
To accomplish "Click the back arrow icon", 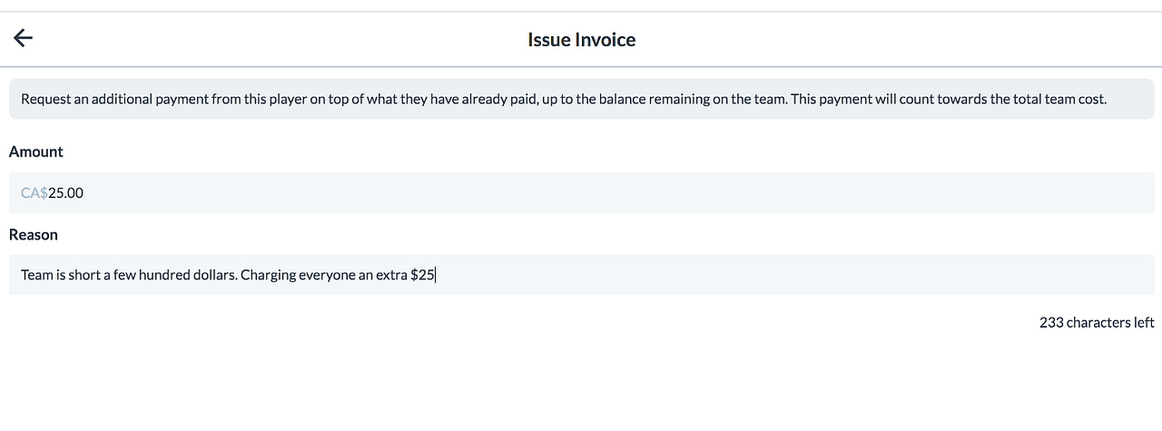I will (x=23, y=38).
